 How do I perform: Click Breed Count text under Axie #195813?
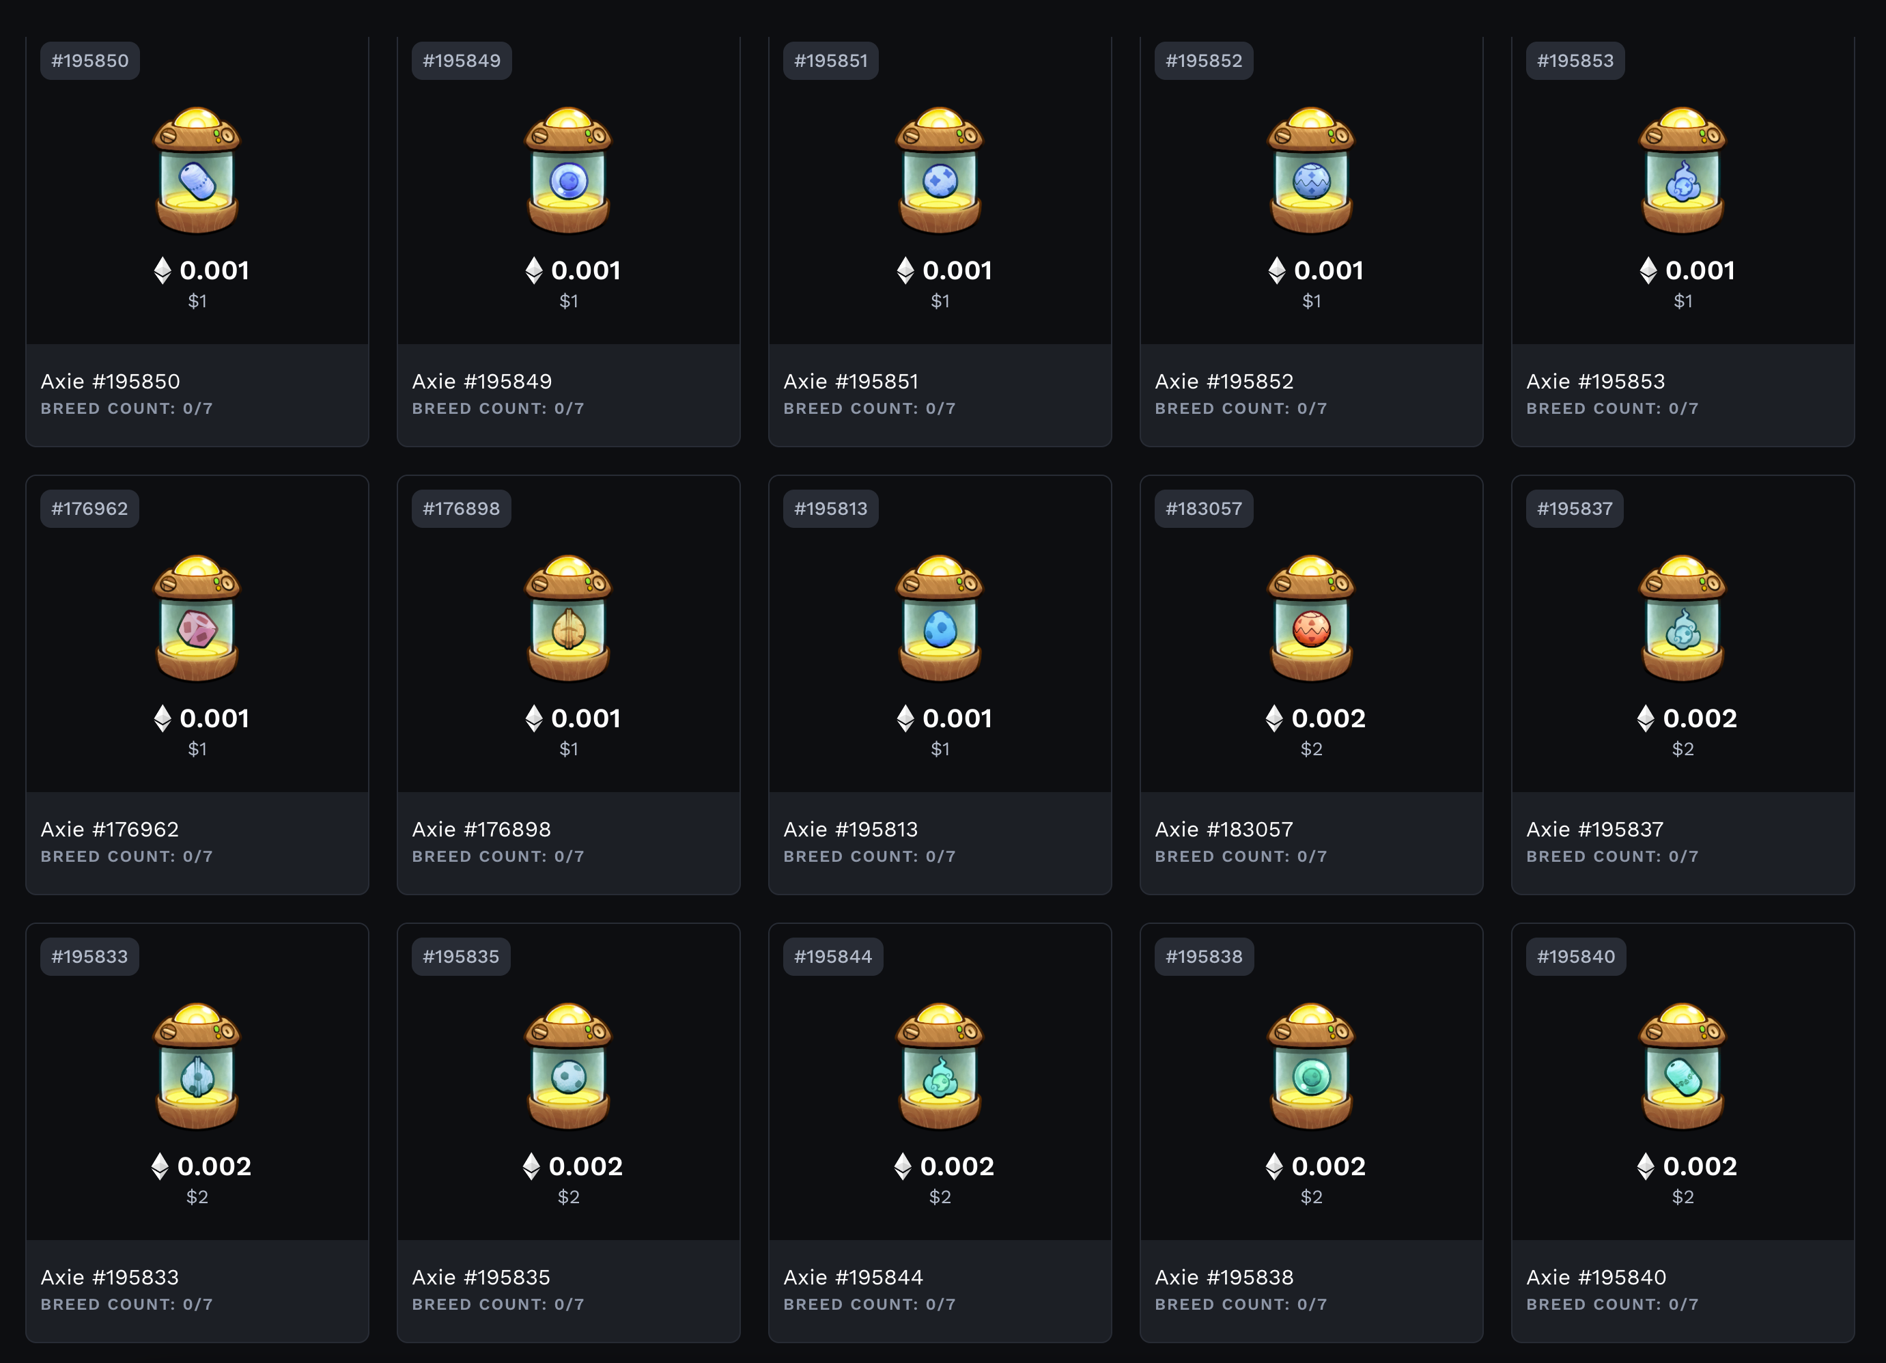pos(869,856)
